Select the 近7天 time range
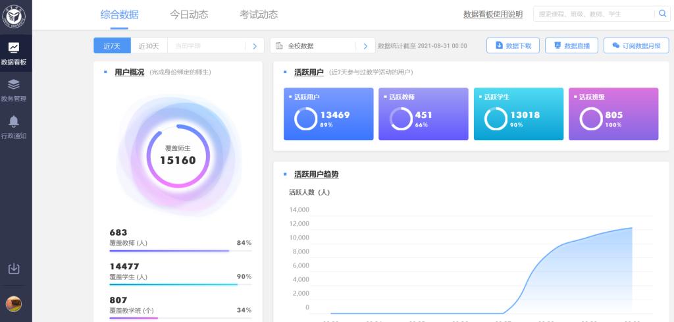 [x=112, y=46]
